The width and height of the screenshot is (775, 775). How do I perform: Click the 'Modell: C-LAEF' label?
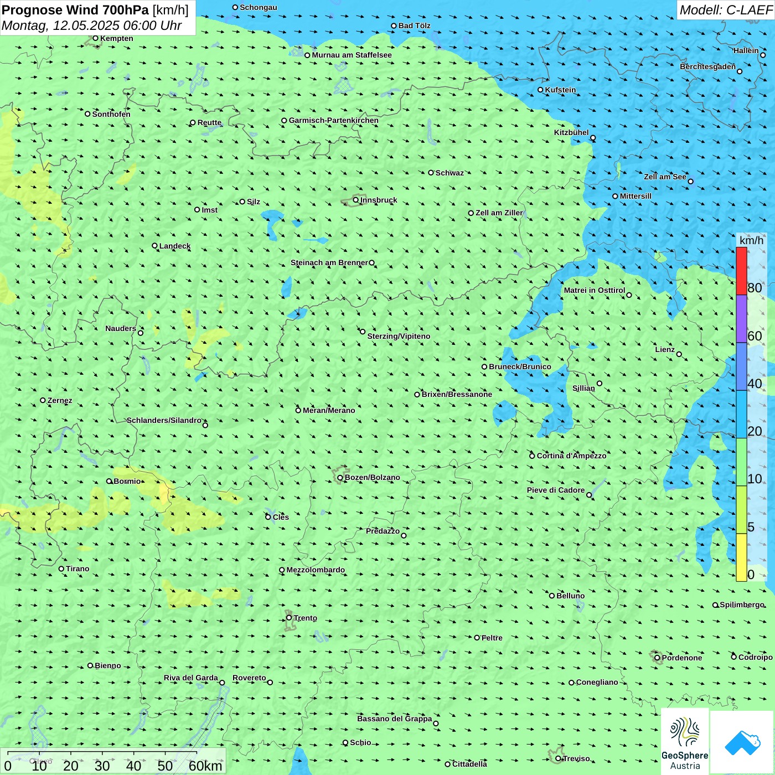(x=726, y=10)
